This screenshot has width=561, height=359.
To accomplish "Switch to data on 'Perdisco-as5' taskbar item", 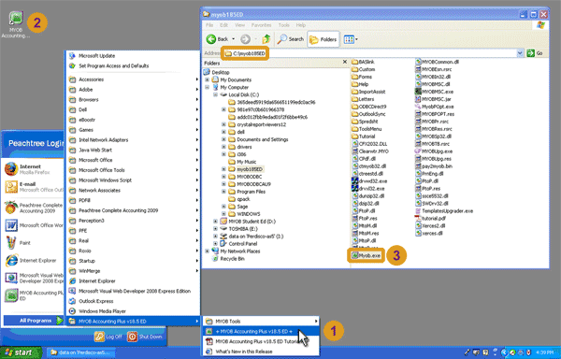I will click(82, 352).
